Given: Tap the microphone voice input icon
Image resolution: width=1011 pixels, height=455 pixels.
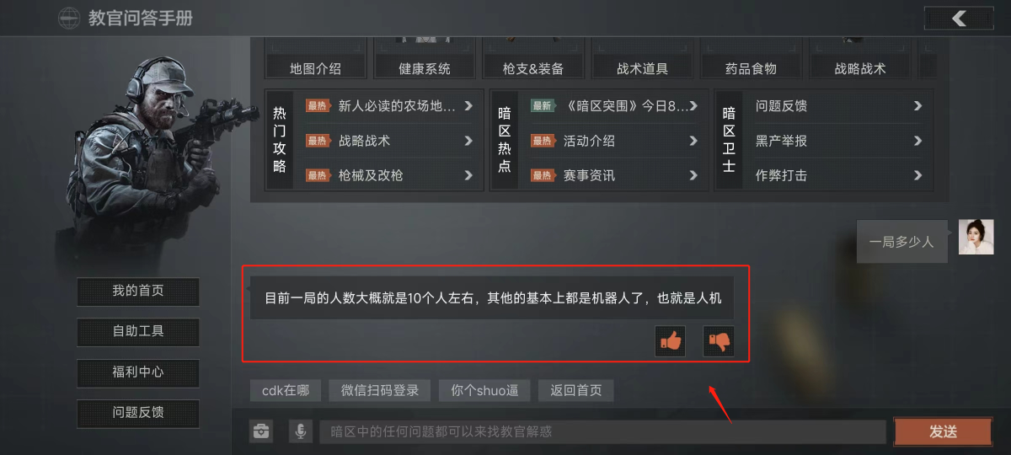Looking at the screenshot, I should pos(300,432).
